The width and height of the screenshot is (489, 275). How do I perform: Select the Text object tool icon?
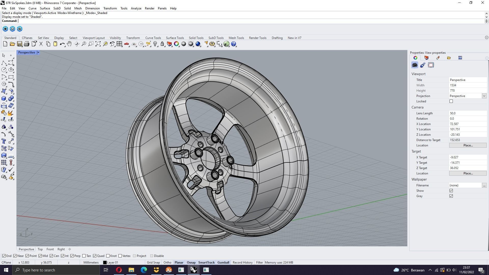4,141
